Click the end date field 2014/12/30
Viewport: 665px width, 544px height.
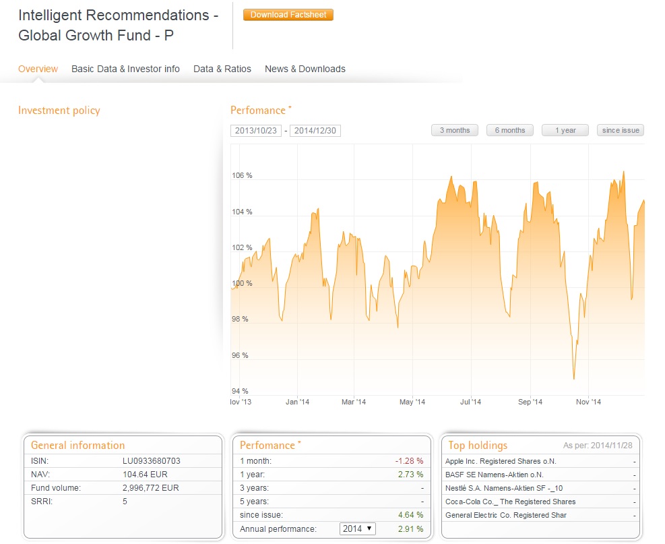coord(315,131)
